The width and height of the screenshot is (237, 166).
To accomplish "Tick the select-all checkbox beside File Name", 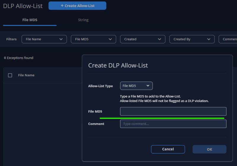I will (10, 75).
